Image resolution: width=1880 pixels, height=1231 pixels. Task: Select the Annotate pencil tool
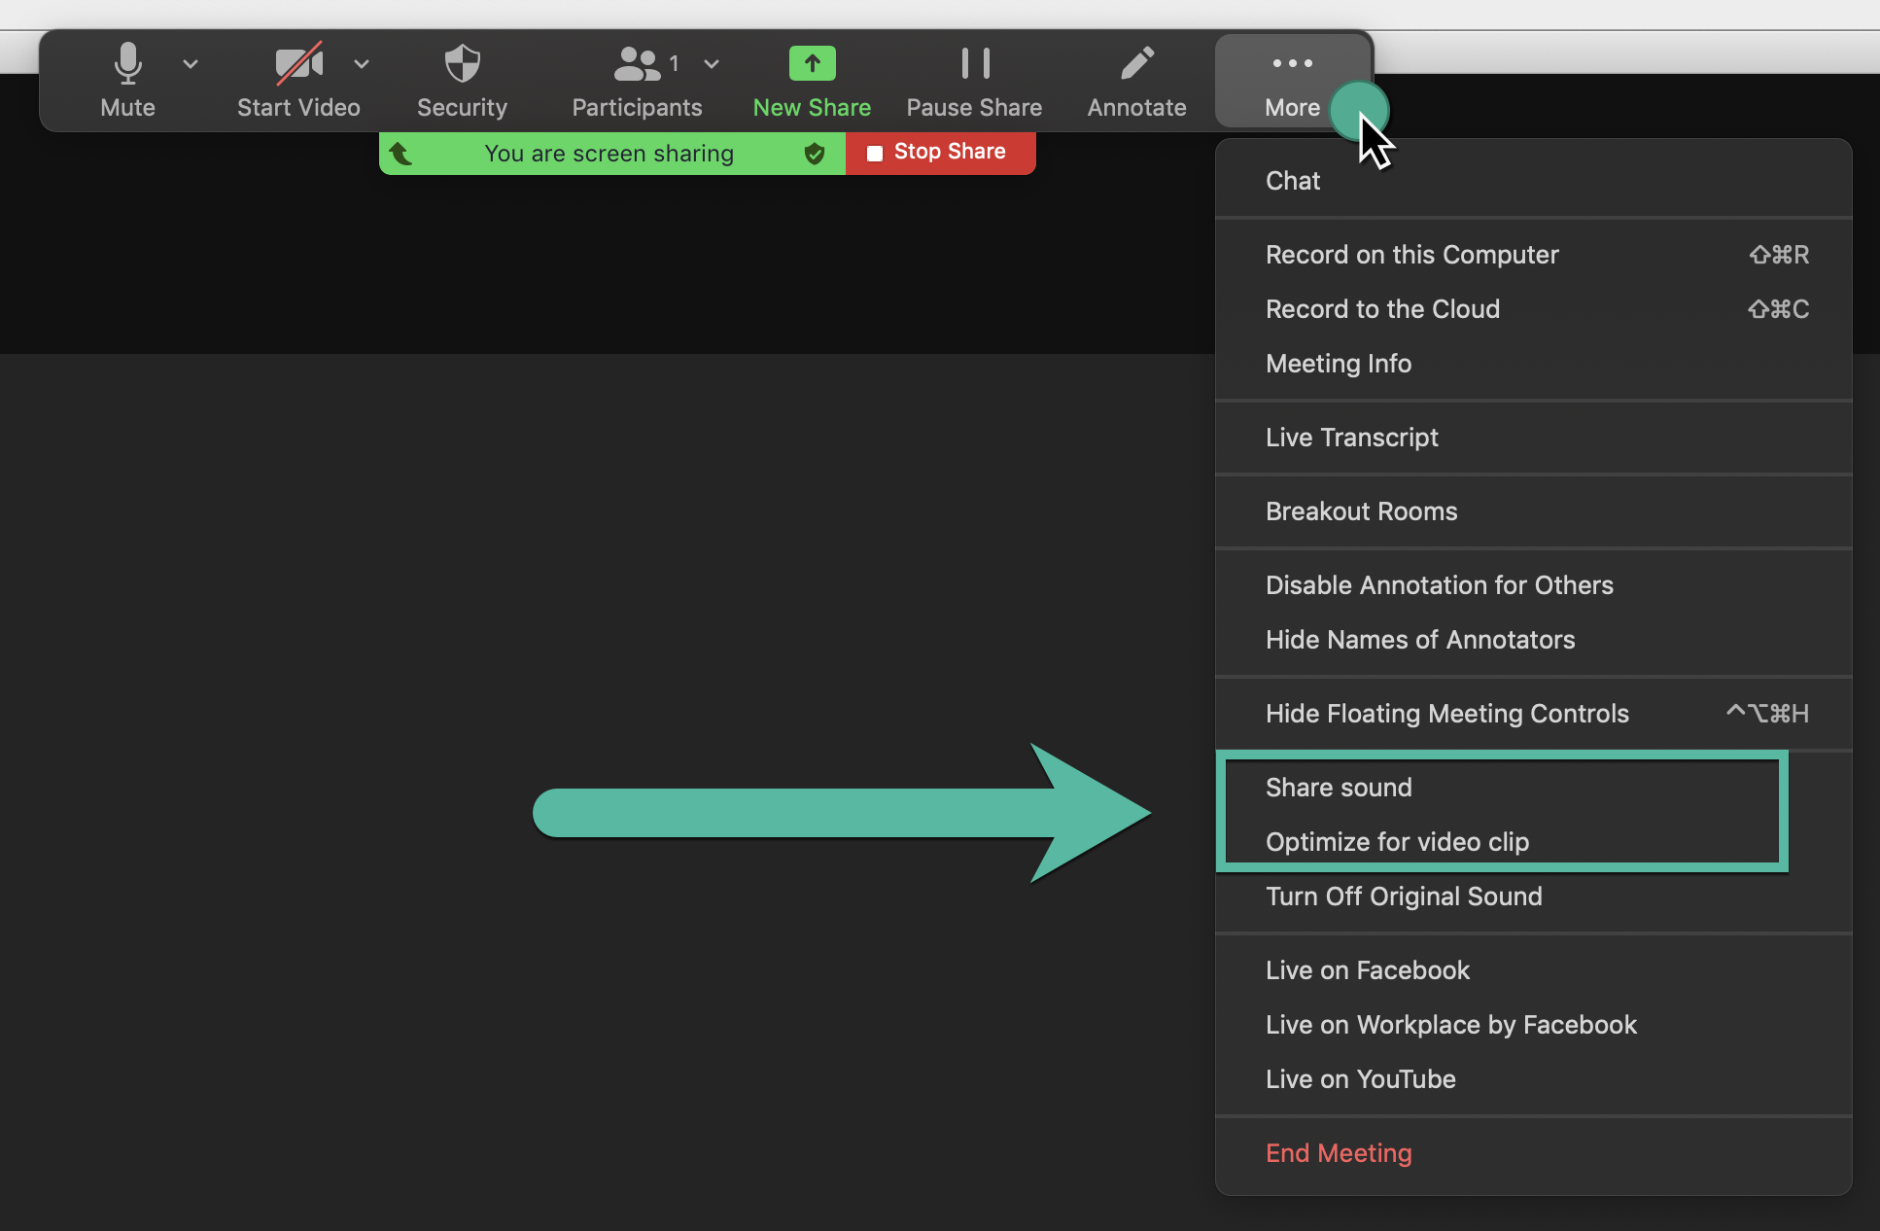(x=1136, y=64)
